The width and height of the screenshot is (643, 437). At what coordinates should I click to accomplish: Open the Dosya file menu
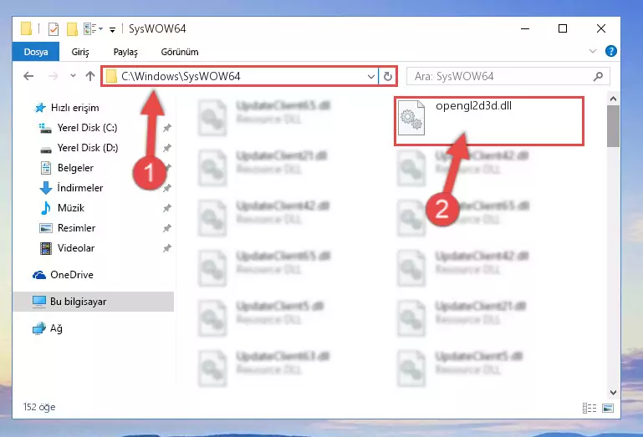click(x=36, y=52)
